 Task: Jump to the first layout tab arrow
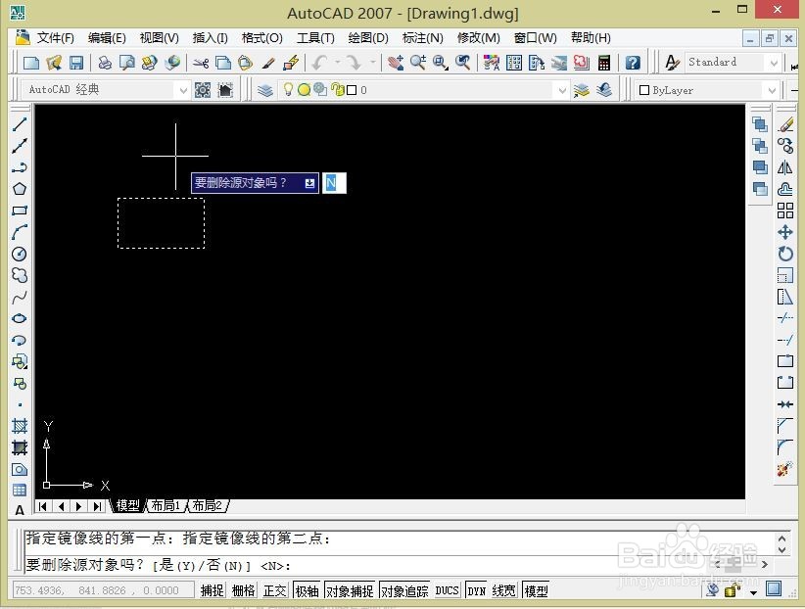pyautogui.click(x=43, y=506)
